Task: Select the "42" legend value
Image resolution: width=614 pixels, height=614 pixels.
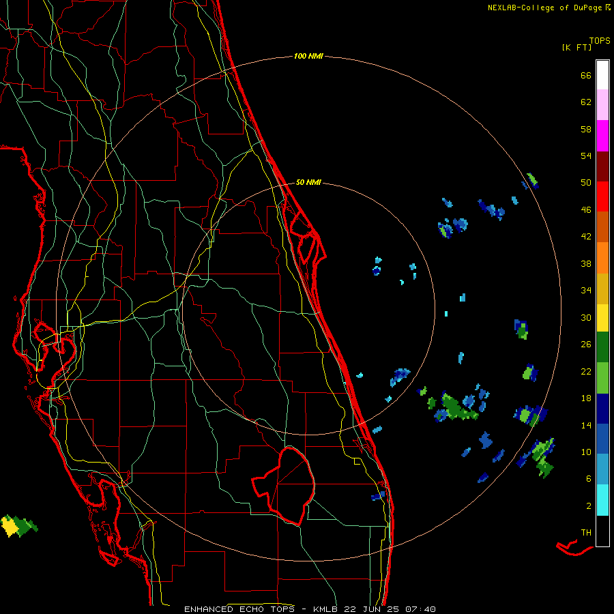Action: point(586,237)
